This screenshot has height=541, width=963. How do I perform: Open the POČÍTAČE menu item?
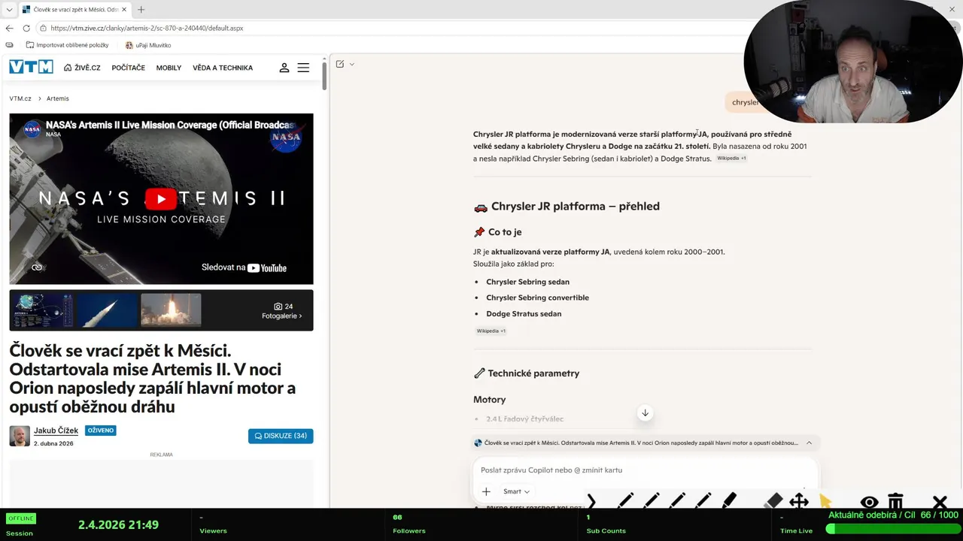click(128, 68)
